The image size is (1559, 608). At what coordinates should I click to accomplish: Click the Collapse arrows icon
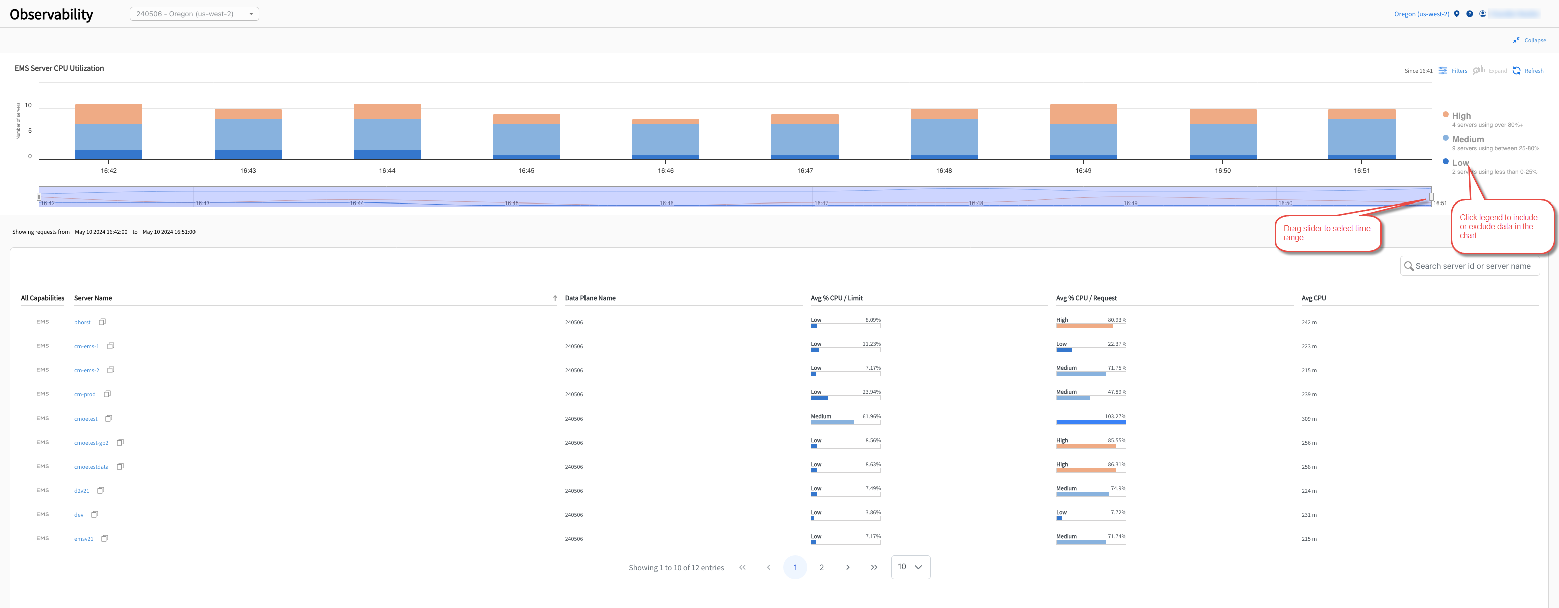1516,40
